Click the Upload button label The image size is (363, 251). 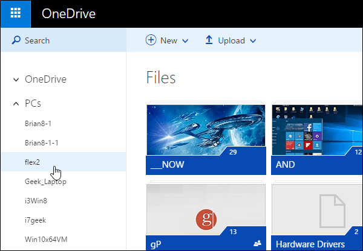(231, 40)
